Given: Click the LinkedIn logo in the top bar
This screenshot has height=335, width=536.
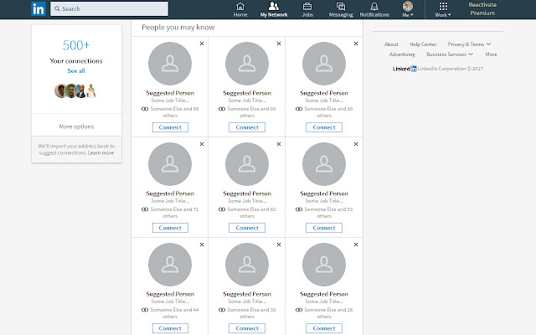Looking at the screenshot, I should tap(39, 9).
